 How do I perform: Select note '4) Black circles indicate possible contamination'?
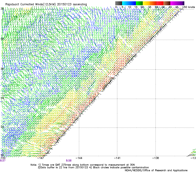pos(119,168)
